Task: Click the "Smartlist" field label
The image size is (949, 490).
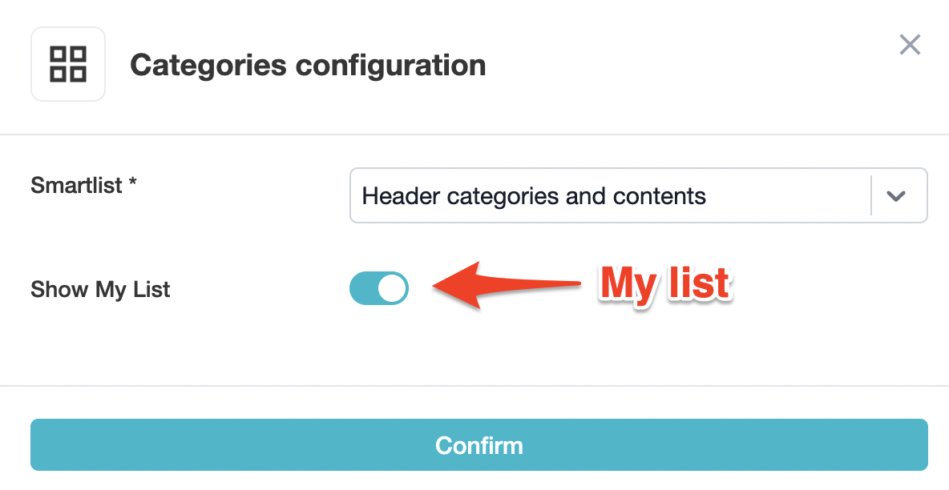Action: (76, 186)
